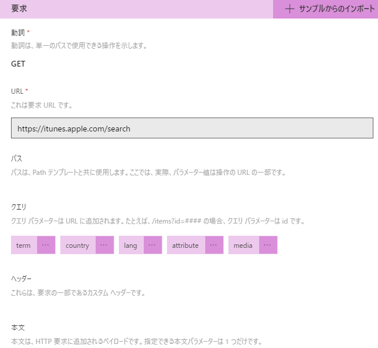Image resolution: width=378 pixels, height=348 pixels.
Task: Click the ヘッダー section label
Action: click(21, 279)
